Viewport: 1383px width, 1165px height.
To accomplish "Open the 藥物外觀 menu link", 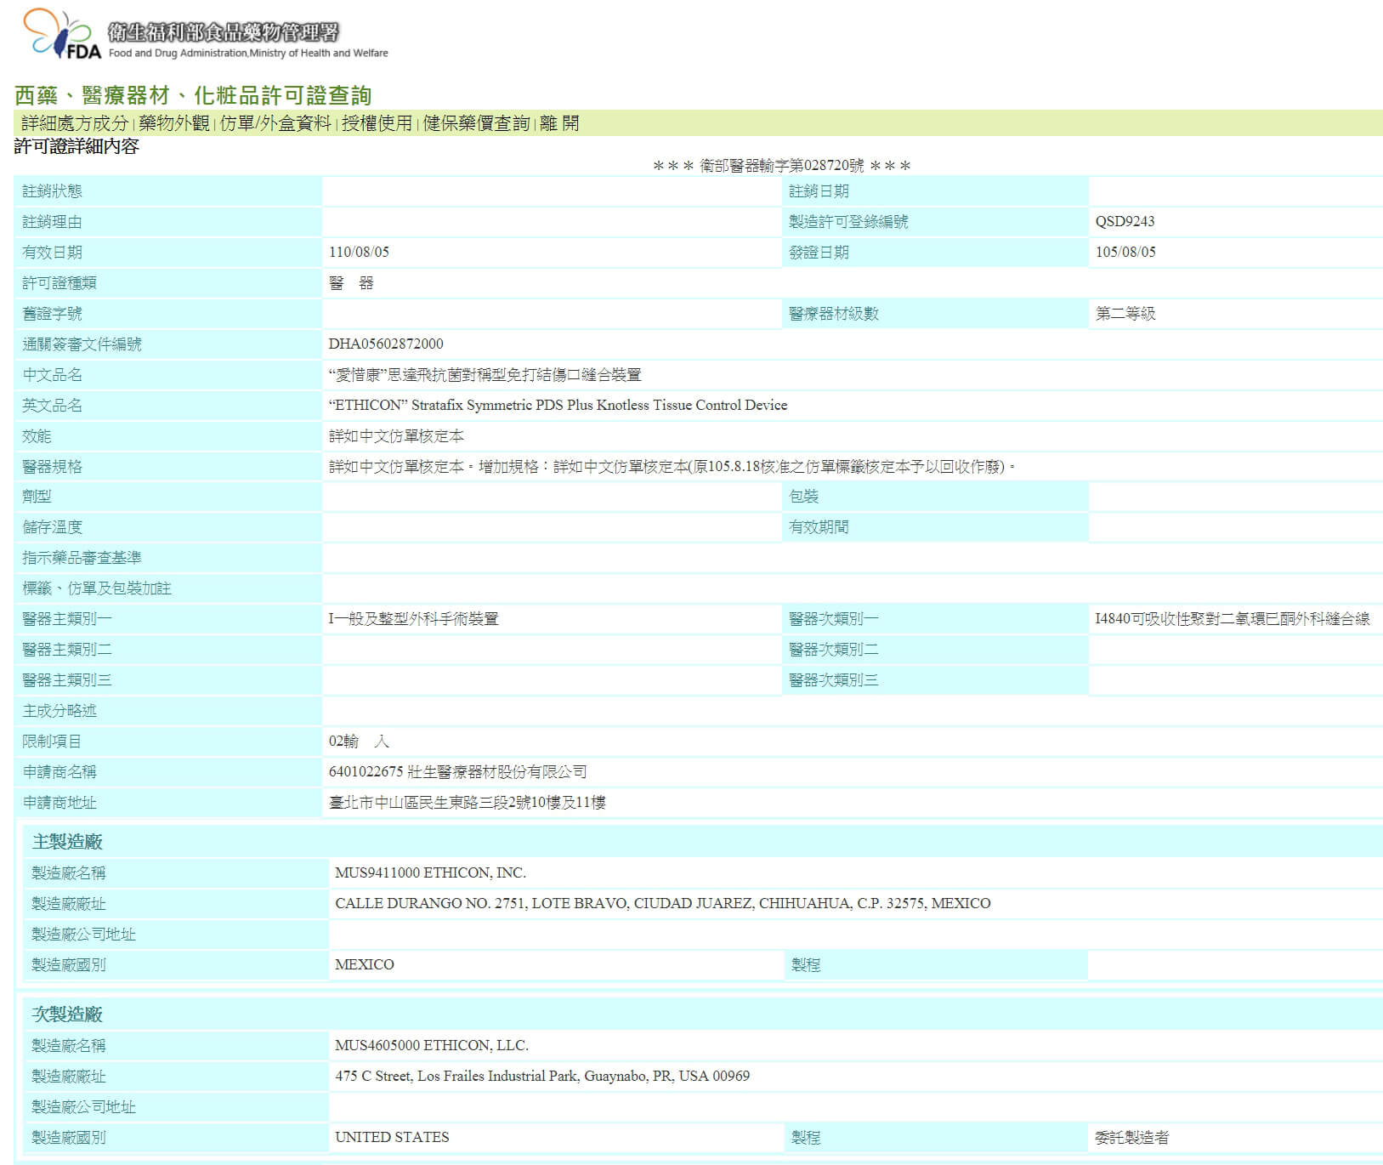I will point(174,123).
